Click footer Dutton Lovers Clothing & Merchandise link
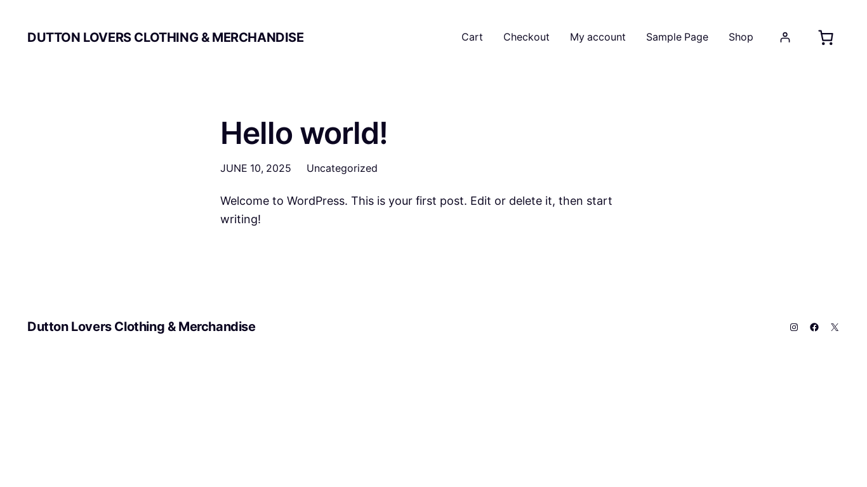Image resolution: width=867 pixels, height=487 pixels. pyautogui.click(x=141, y=327)
